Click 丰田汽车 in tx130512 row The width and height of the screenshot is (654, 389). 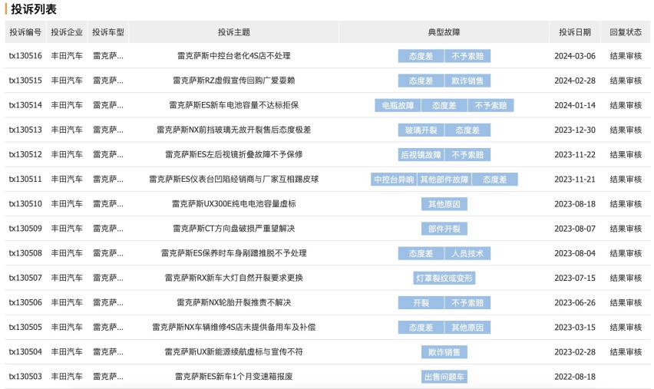[x=67, y=154]
